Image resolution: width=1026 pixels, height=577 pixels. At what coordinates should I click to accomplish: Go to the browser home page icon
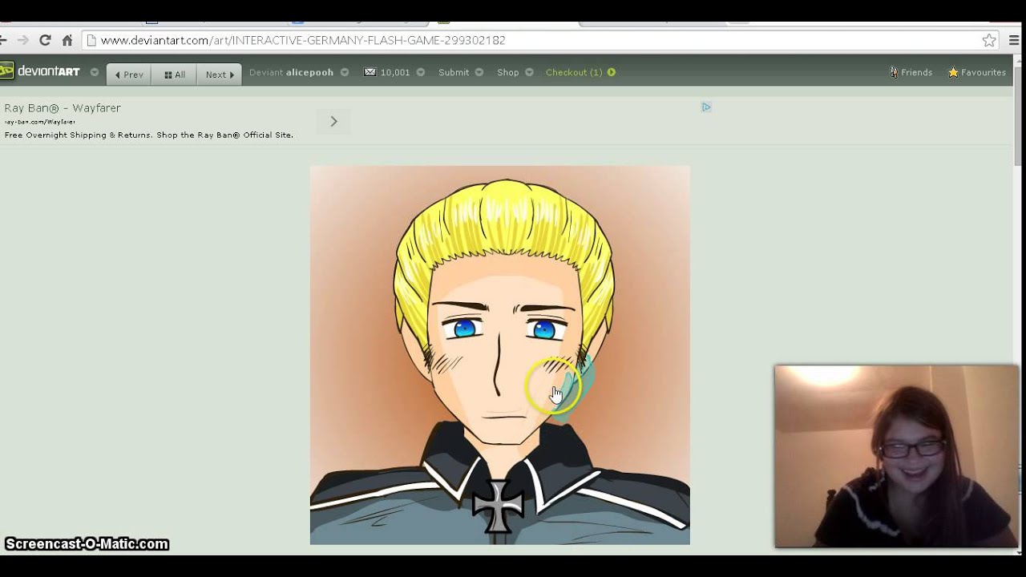(67, 40)
